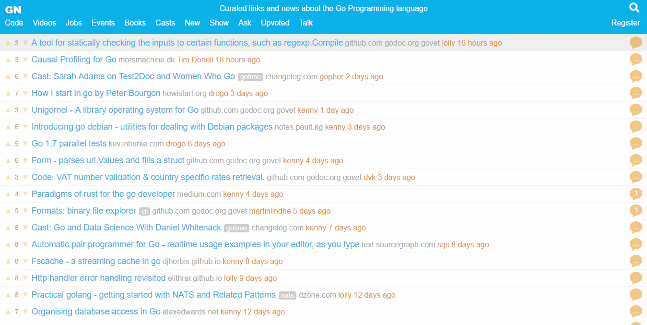Upvote the Unigornel library operating system post
This screenshot has height=325, width=647.
8,110
